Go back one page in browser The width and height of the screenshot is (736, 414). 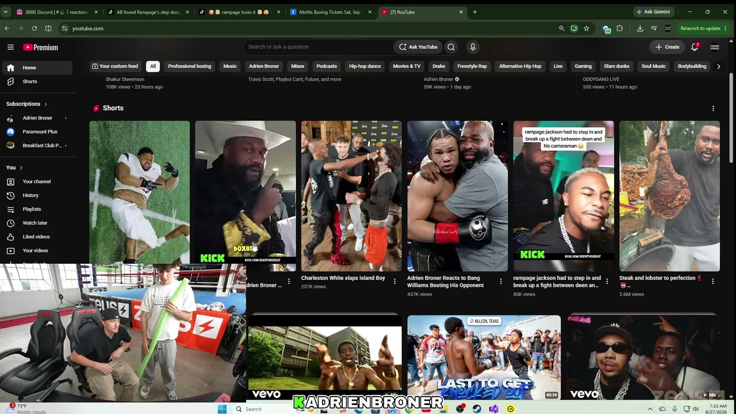pyautogui.click(x=7, y=28)
